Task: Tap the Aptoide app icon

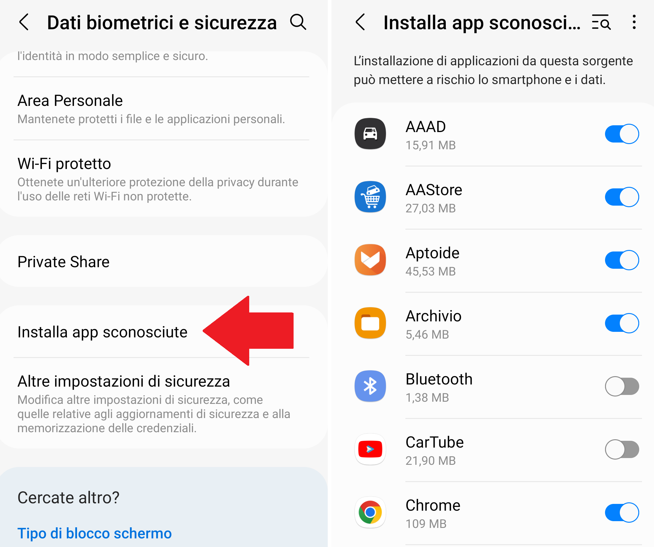Action: pos(370,260)
